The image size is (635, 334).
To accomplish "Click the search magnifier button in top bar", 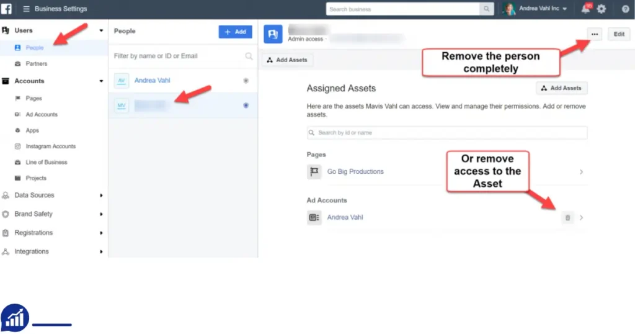I will pyautogui.click(x=486, y=9).
